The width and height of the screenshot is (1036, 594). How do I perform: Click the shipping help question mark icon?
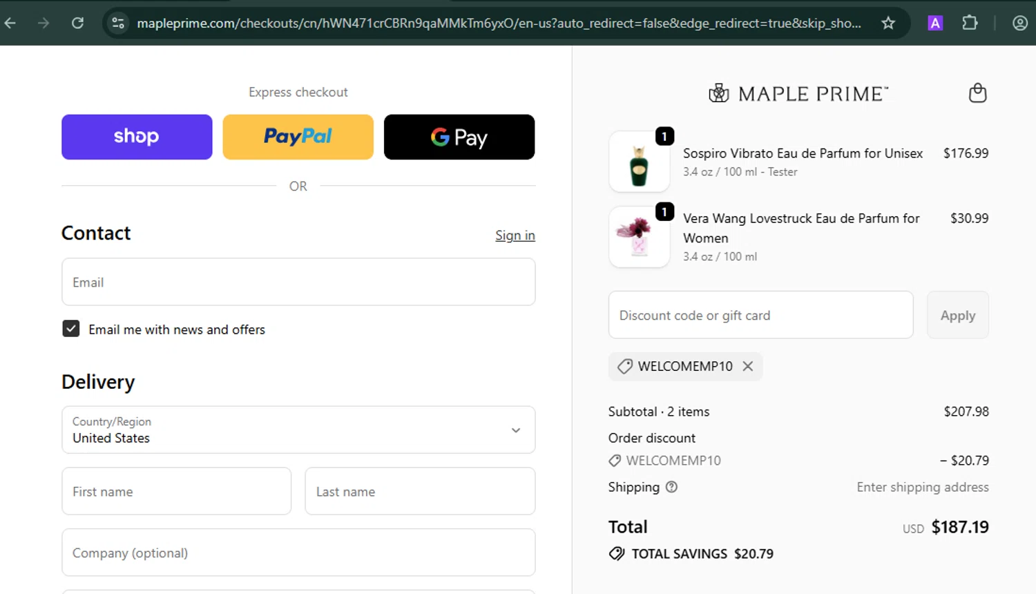point(671,487)
